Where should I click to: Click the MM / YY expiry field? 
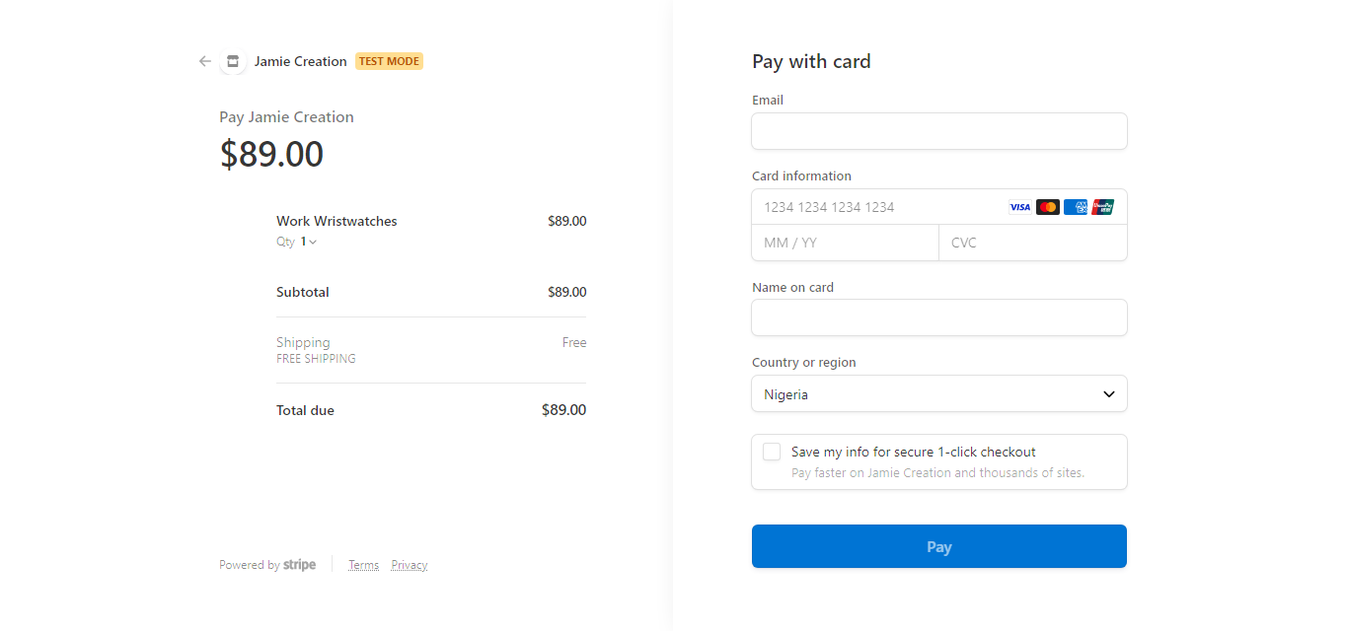(845, 243)
